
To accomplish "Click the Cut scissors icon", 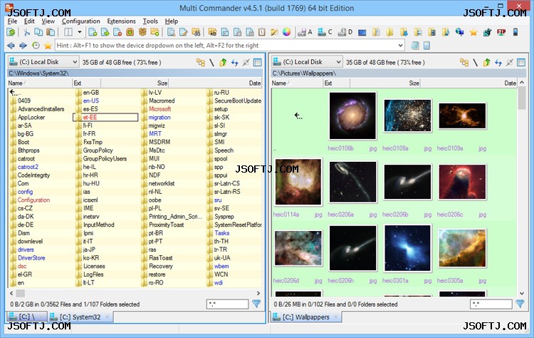I will [x=26, y=32].
